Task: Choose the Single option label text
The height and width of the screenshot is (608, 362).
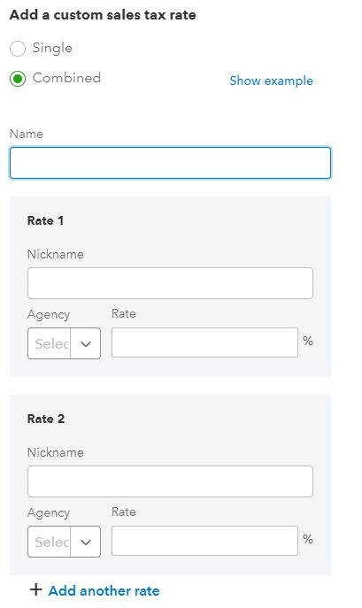Action: coord(52,48)
